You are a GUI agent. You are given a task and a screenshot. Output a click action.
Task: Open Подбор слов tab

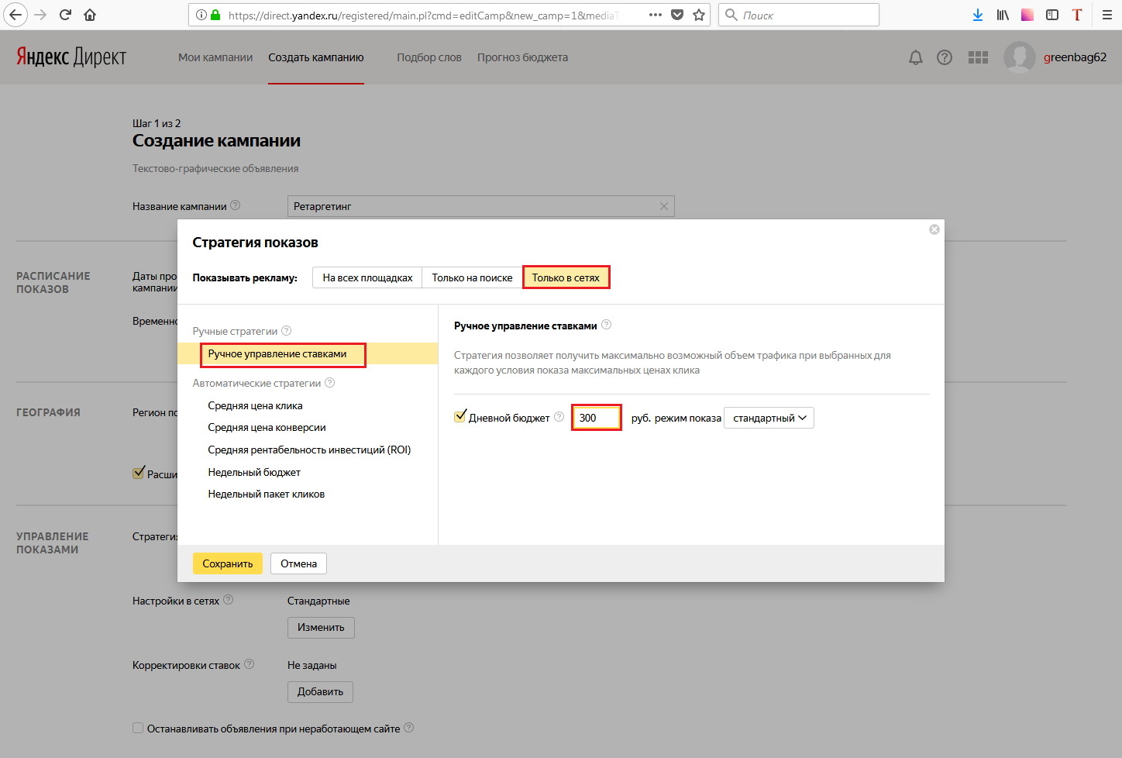pyautogui.click(x=429, y=57)
